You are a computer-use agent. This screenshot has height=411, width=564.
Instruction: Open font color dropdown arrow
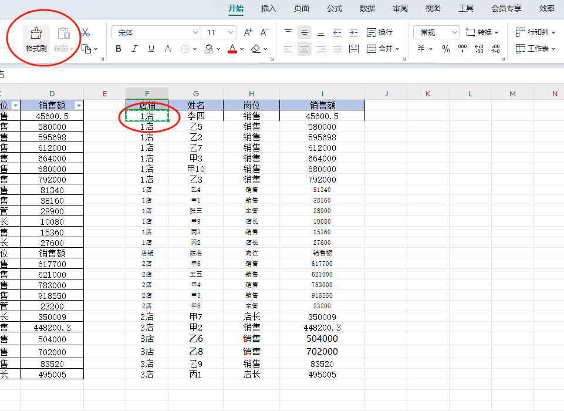[242, 49]
